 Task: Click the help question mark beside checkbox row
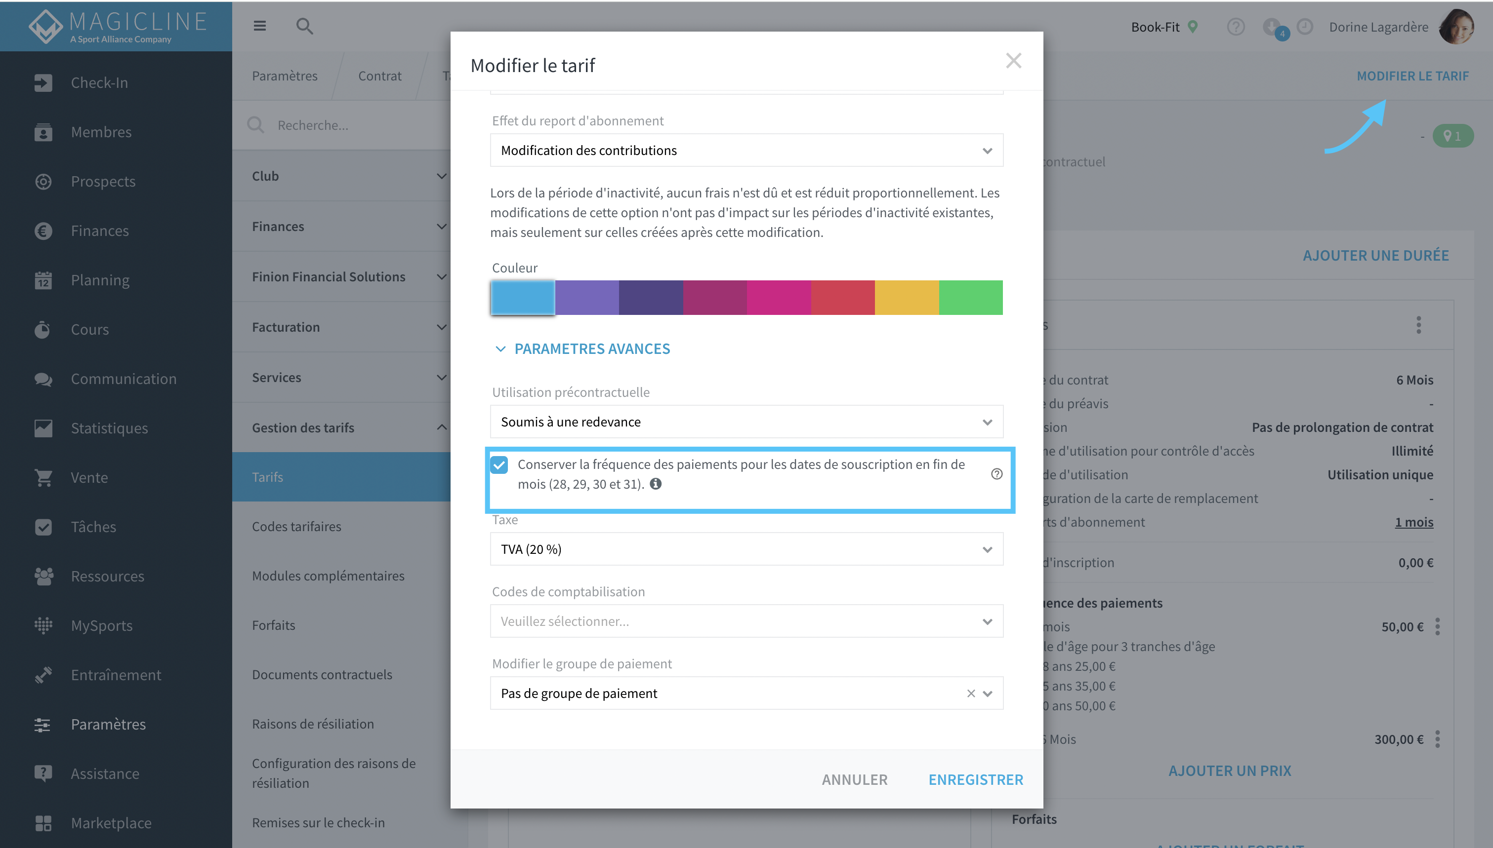pos(996,474)
